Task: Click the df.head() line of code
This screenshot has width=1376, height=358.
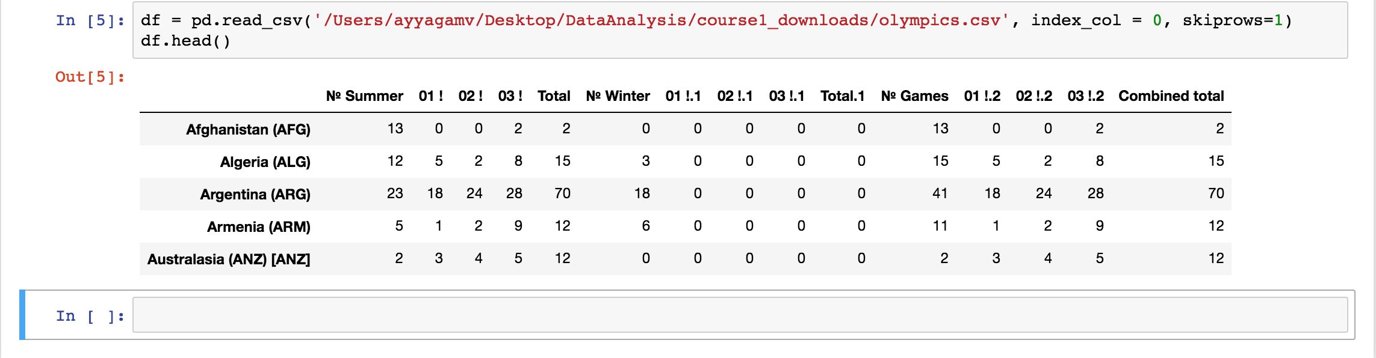Action: (x=185, y=41)
